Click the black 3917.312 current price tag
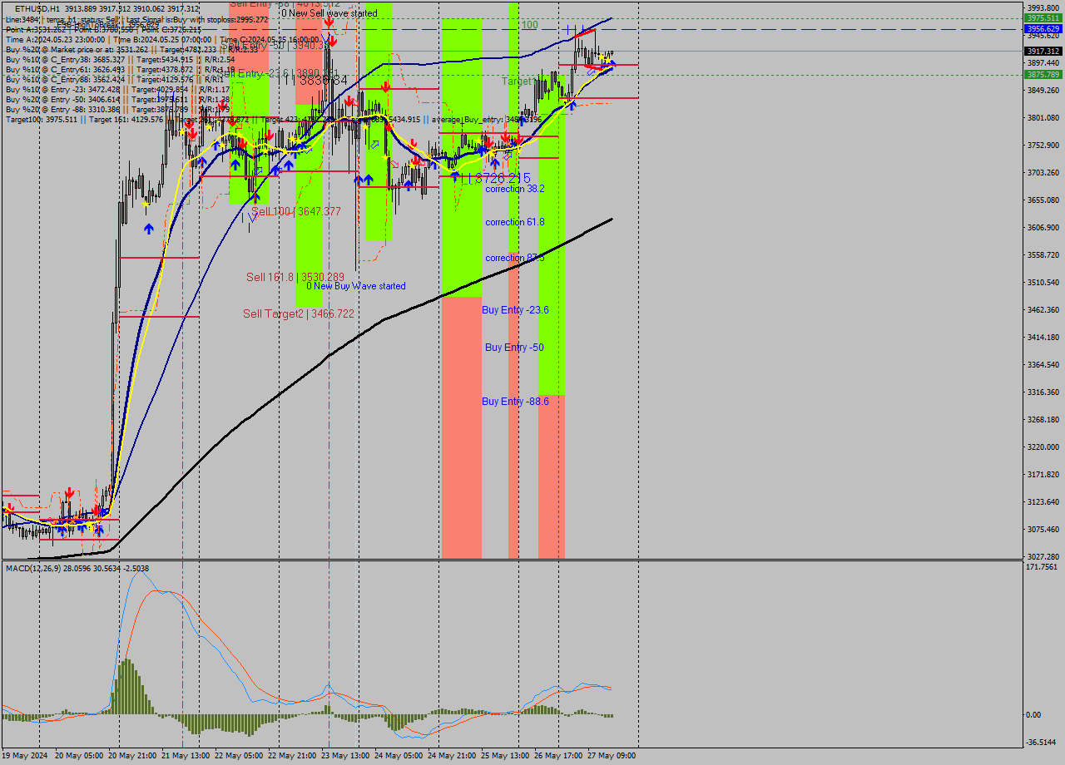Screen dimensions: 1065x765 tap(1043, 51)
